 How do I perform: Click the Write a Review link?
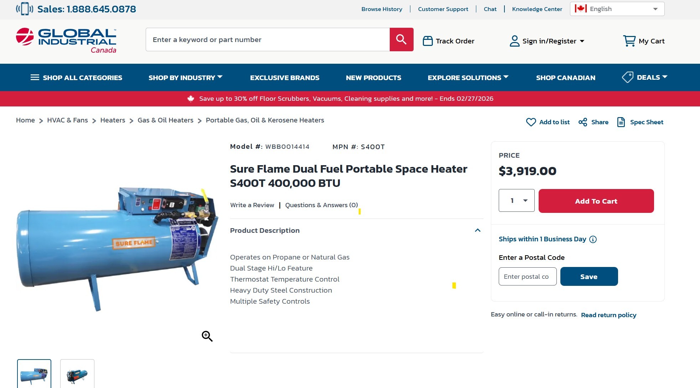coord(252,205)
